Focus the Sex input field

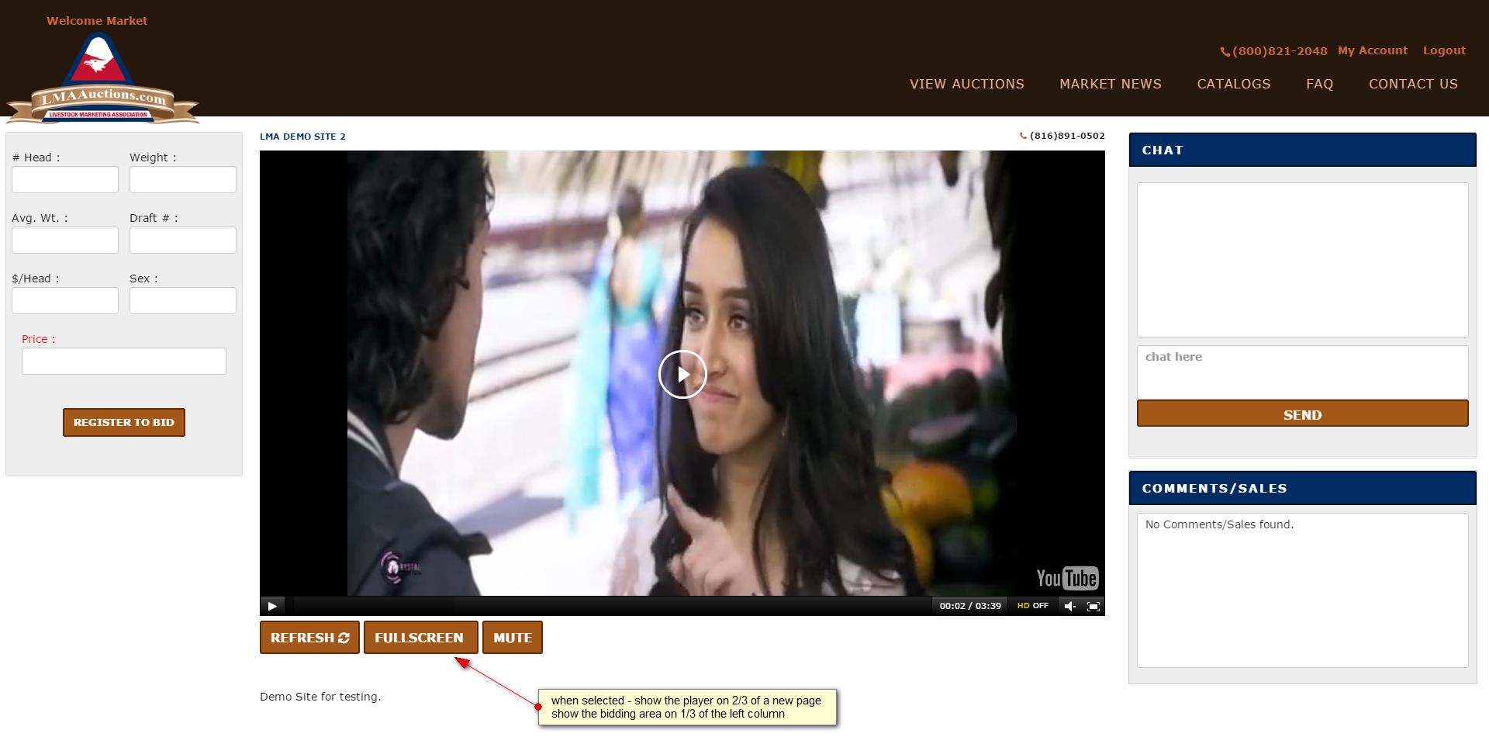tap(183, 301)
